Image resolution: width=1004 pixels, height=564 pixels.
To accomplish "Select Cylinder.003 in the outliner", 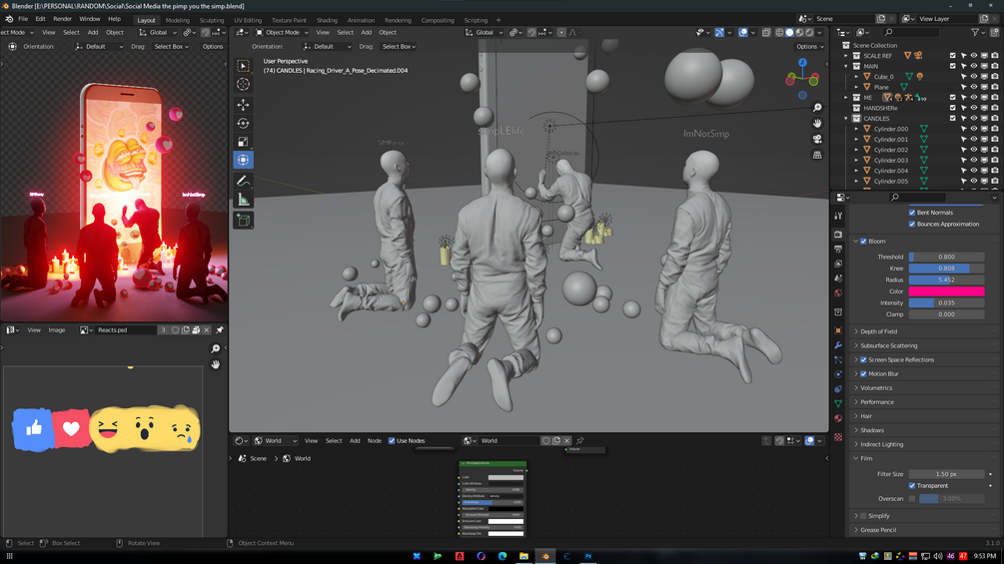I will [x=891, y=160].
